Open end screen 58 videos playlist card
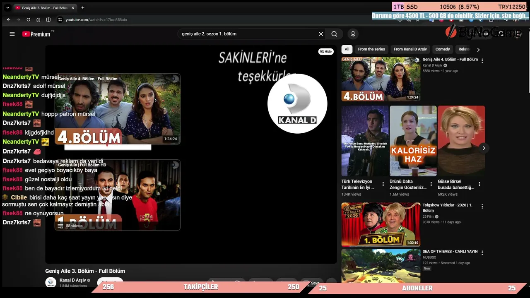Image resolution: width=530 pixels, height=298 pixels. pos(118,195)
